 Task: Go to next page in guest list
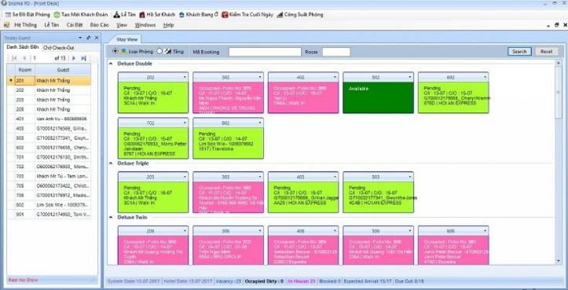point(74,58)
